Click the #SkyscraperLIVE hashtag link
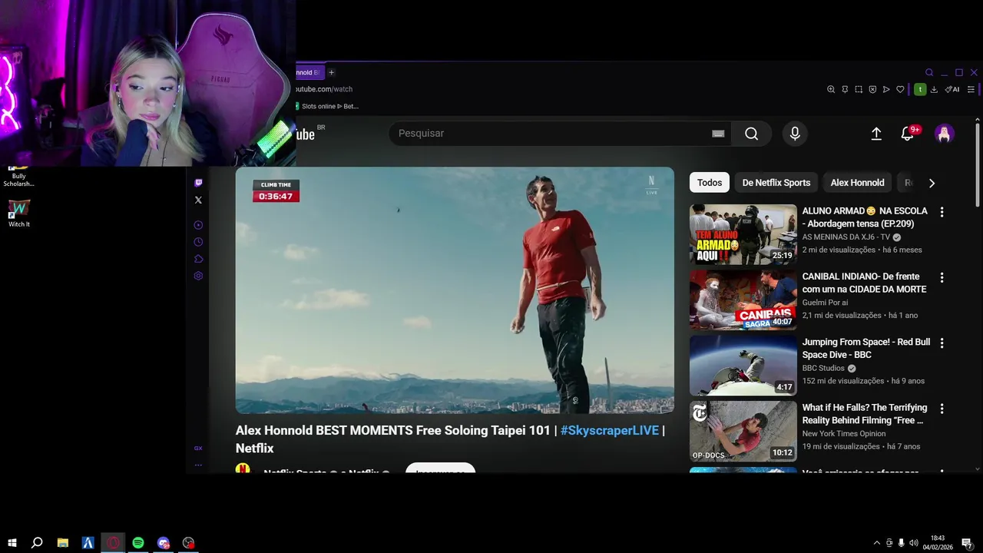This screenshot has height=553, width=983. pos(610,430)
